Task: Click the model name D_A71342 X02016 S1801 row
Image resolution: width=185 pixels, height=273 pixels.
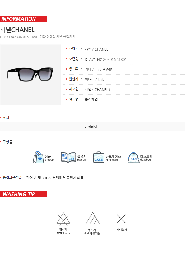Action: tap(125, 59)
